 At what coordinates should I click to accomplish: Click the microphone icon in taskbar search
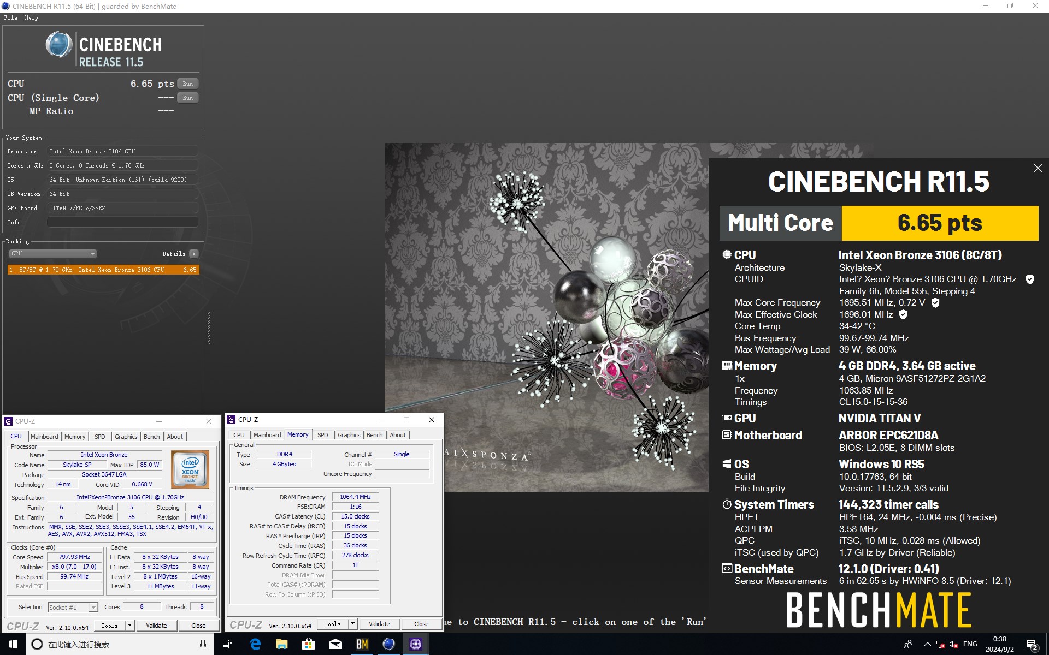pos(203,644)
